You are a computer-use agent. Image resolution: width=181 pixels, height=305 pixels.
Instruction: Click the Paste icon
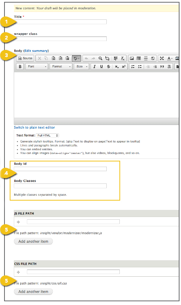53,59
